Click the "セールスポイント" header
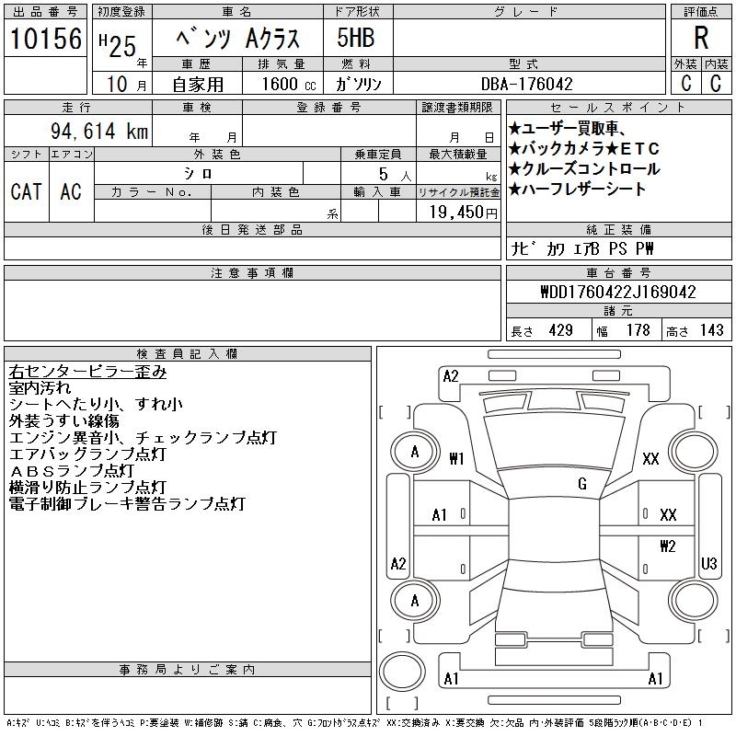The height and width of the screenshot is (736, 736). 618,108
